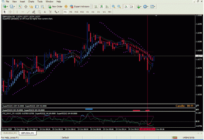The height and width of the screenshot is (140, 204).
Task: Click the Candle: 00:11 countdown label
Action: coord(184,106)
